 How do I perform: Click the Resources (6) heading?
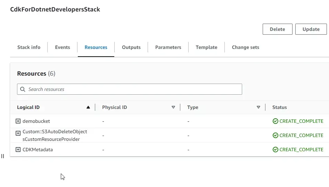point(36,74)
